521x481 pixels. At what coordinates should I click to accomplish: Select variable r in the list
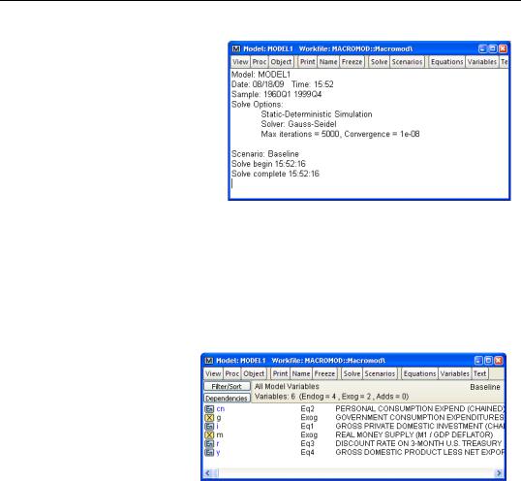point(218,444)
